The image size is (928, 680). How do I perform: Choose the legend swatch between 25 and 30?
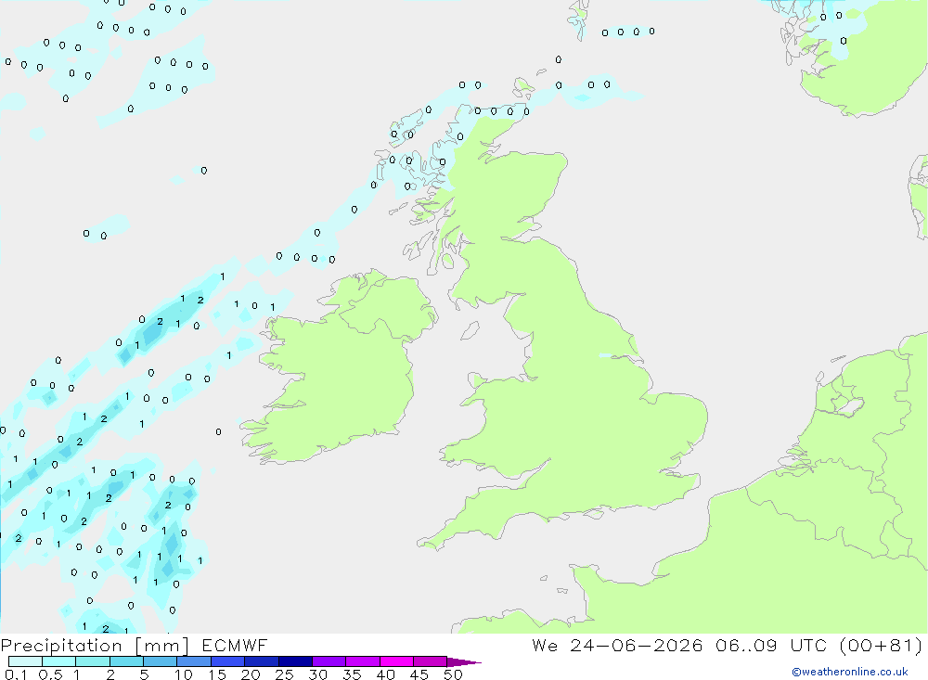tap(295, 661)
